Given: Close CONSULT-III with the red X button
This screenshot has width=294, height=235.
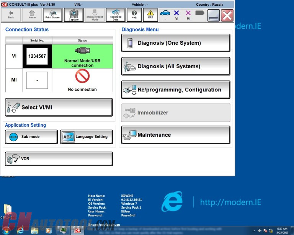Looking at the screenshot, I should pos(227,15).
